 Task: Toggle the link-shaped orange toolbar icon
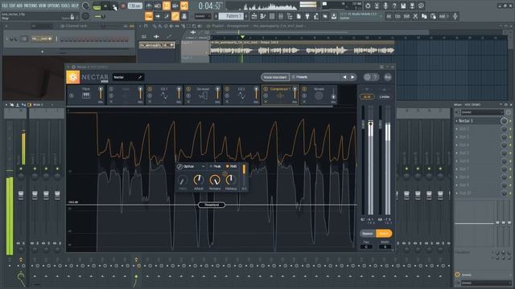click(x=175, y=16)
